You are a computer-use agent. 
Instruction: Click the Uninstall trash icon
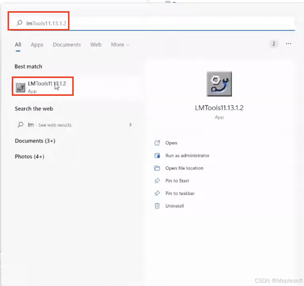coord(157,206)
